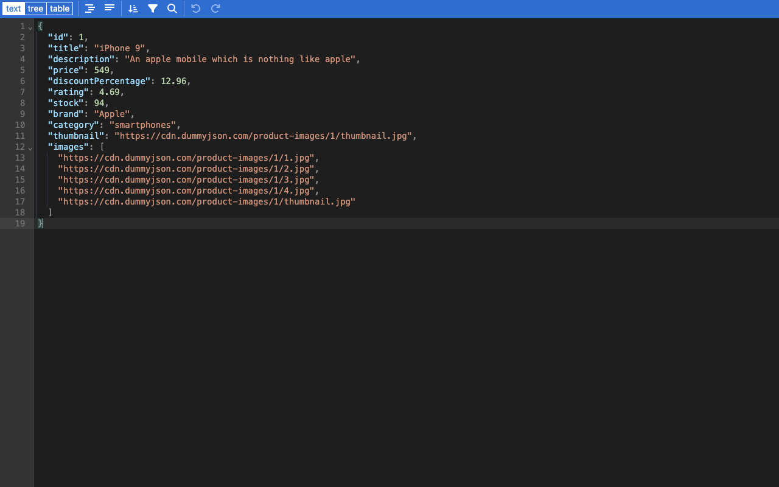Select line number 19 in the gutter
Viewport: 779px width, 487px height.
[20, 223]
